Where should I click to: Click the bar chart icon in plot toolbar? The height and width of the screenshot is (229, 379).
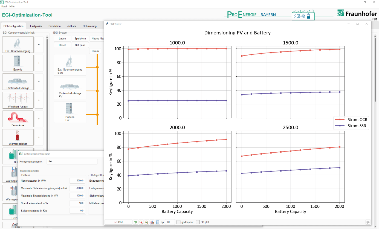(x=152, y=222)
